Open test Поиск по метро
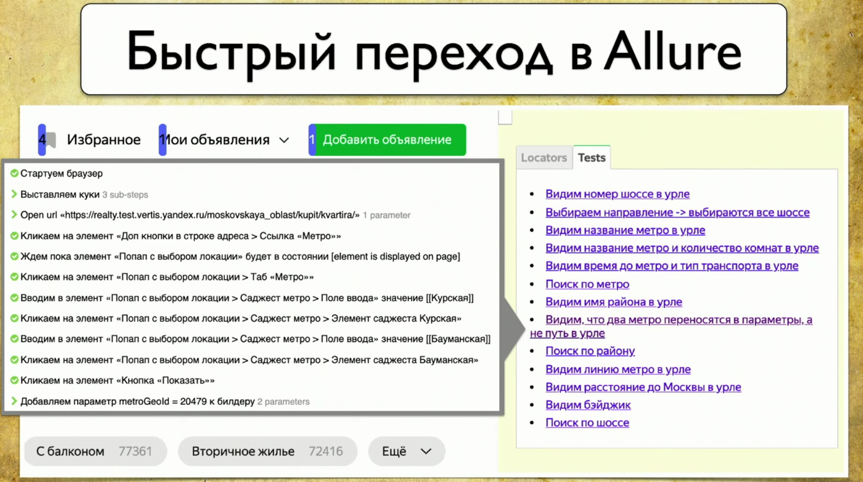Viewport: 863px width, 482px height. coord(587,284)
